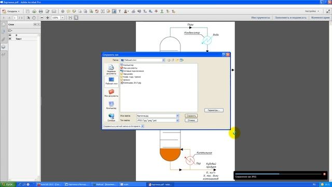
Task: Click the add text T icon
Action: (x=120, y=11)
